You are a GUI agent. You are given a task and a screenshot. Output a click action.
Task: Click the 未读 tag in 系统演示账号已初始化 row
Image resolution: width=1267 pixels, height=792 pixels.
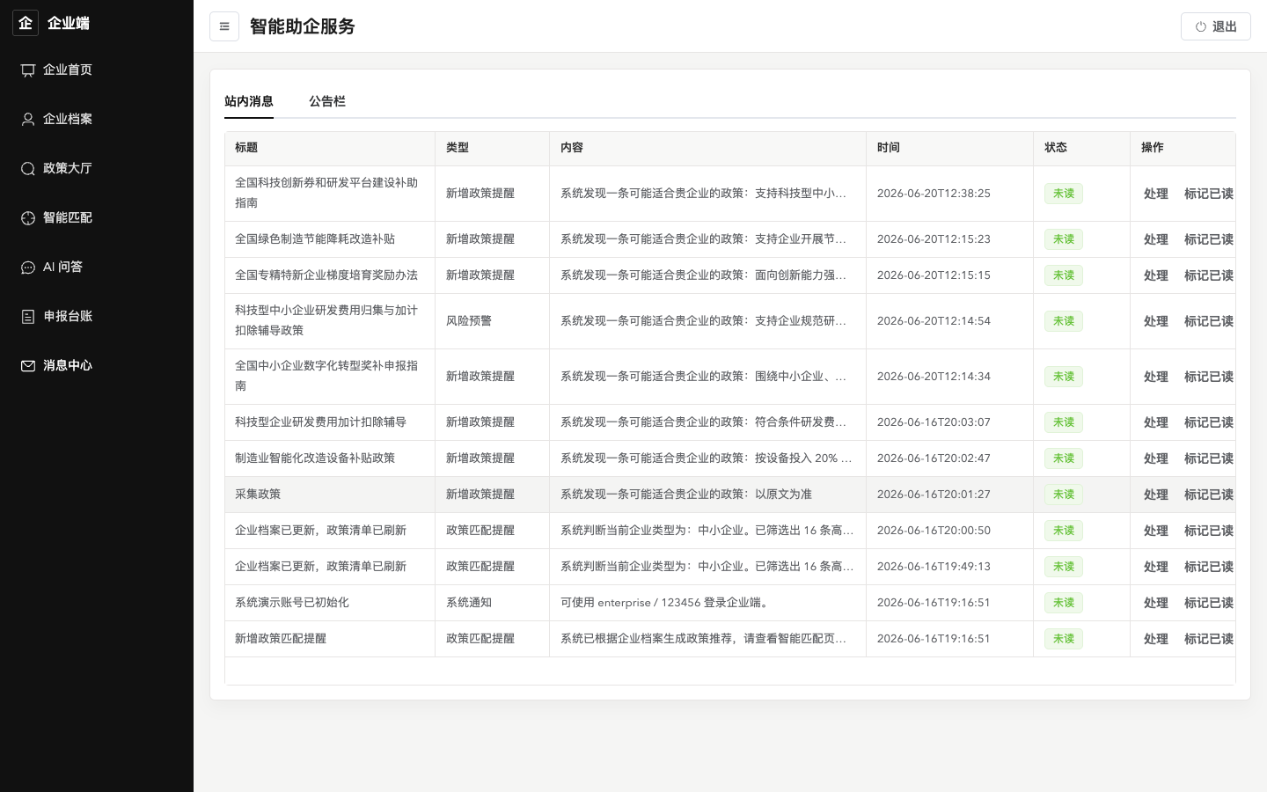pos(1064,603)
